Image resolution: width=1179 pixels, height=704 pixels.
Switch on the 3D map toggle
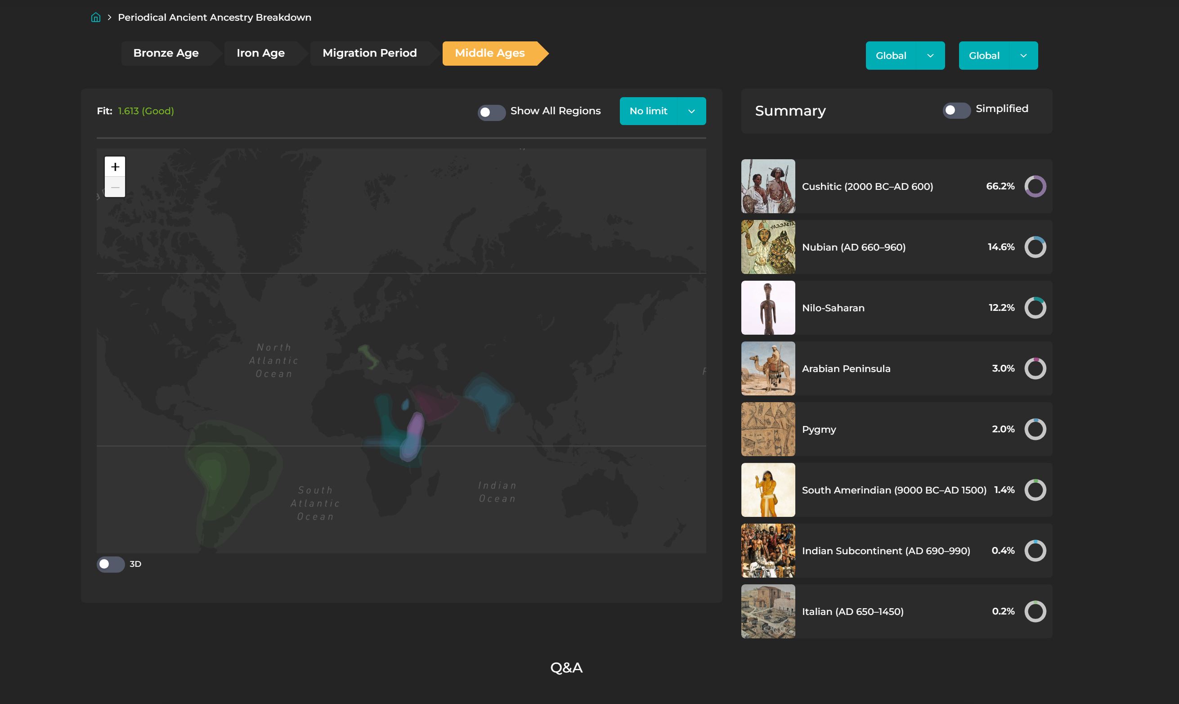coord(111,564)
